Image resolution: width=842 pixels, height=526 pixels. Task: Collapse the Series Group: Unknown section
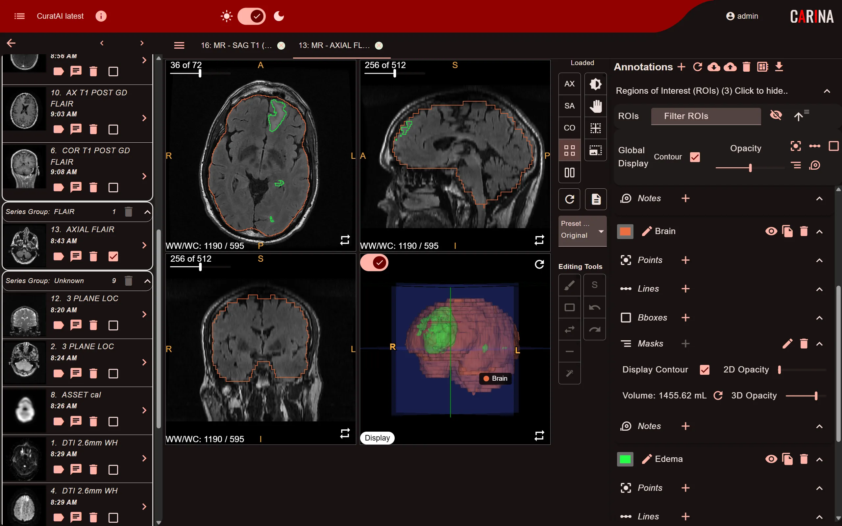point(147,281)
